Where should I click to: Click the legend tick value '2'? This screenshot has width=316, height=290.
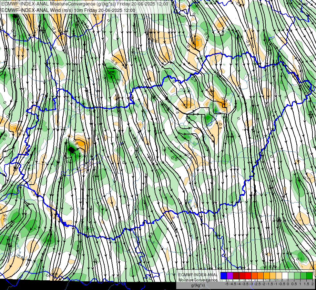(x=312, y=284)
